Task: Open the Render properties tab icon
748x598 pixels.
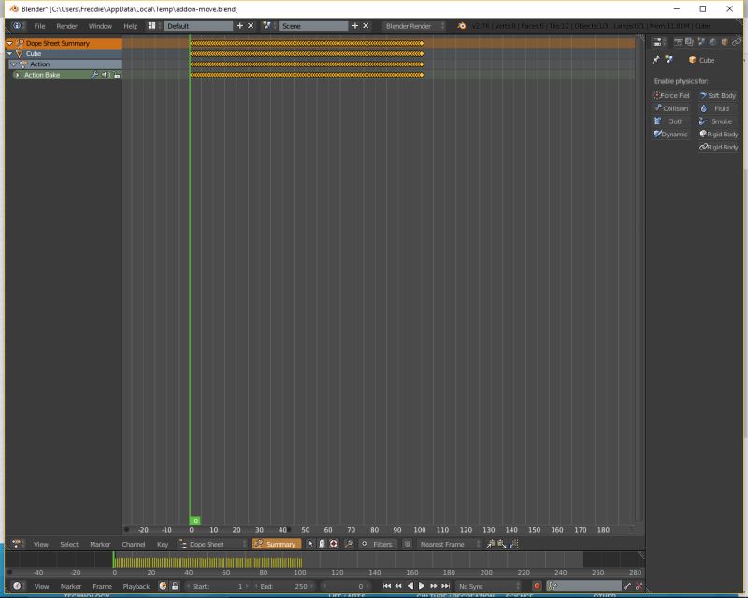Action: (678, 43)
